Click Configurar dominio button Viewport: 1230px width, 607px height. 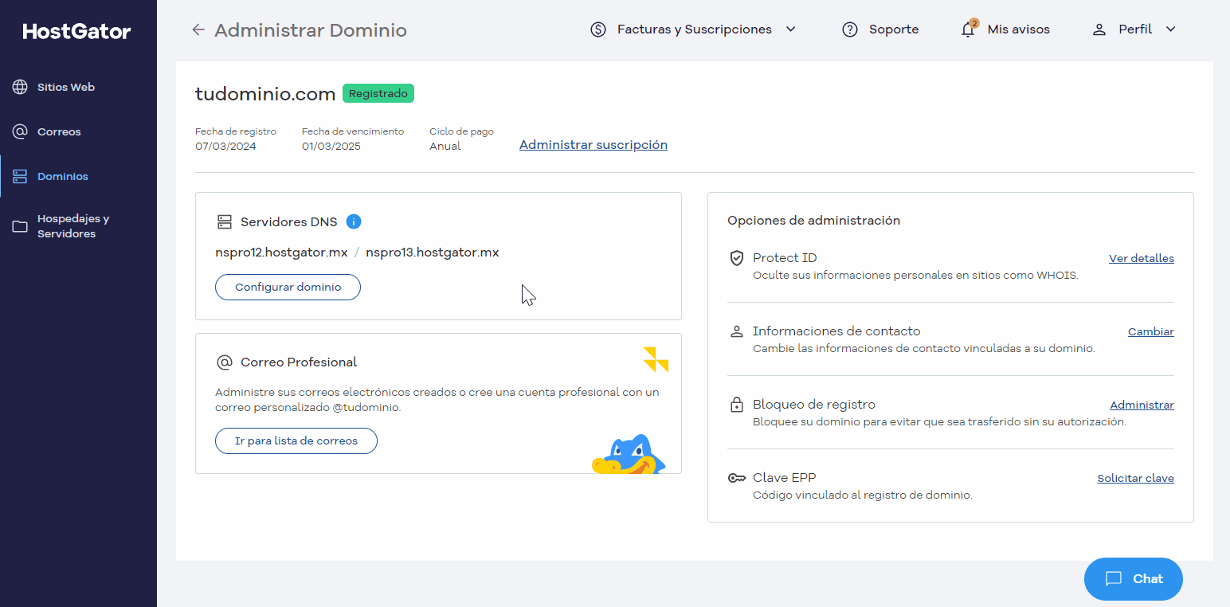tap(288, 287)
